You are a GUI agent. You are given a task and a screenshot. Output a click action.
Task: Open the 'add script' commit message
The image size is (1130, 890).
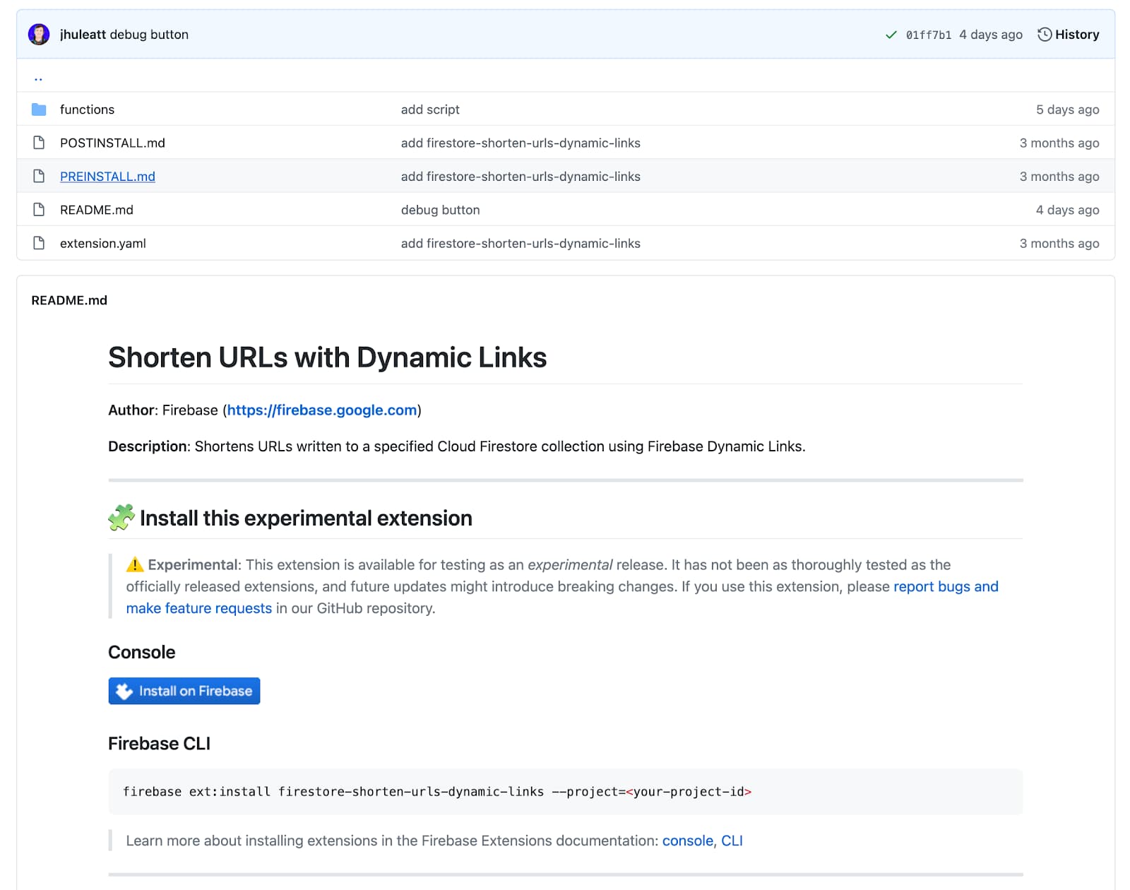430,109
